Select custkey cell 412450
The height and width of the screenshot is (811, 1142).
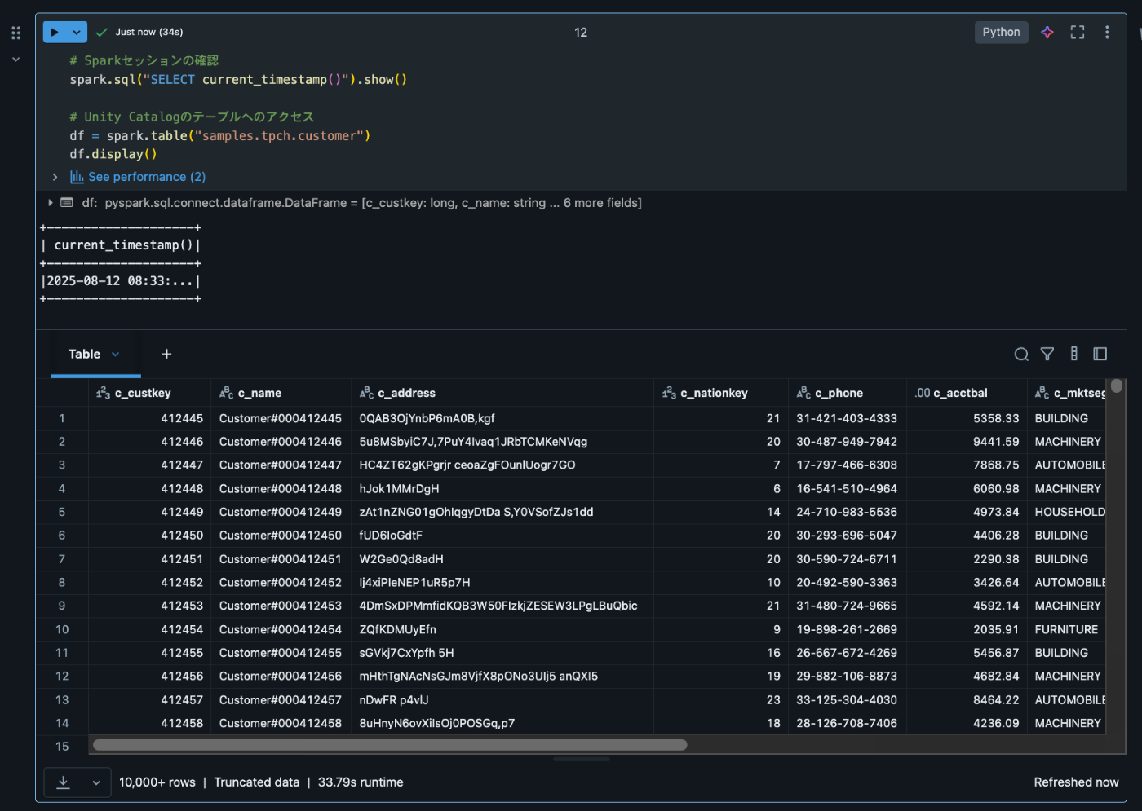(x=149, y=536)
